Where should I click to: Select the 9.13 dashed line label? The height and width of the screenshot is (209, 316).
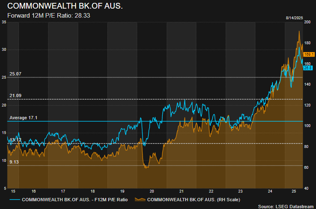coord(14,162)
